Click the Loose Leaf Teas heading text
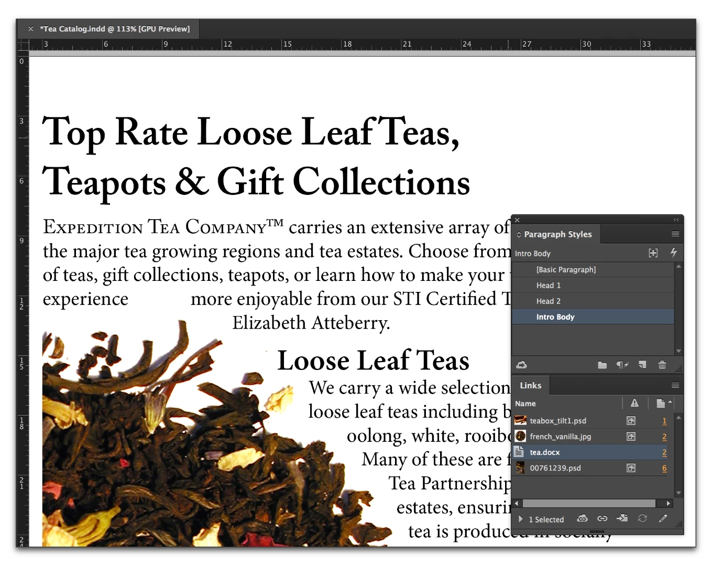Screen dimensions: 712x566 coord(373,361)
